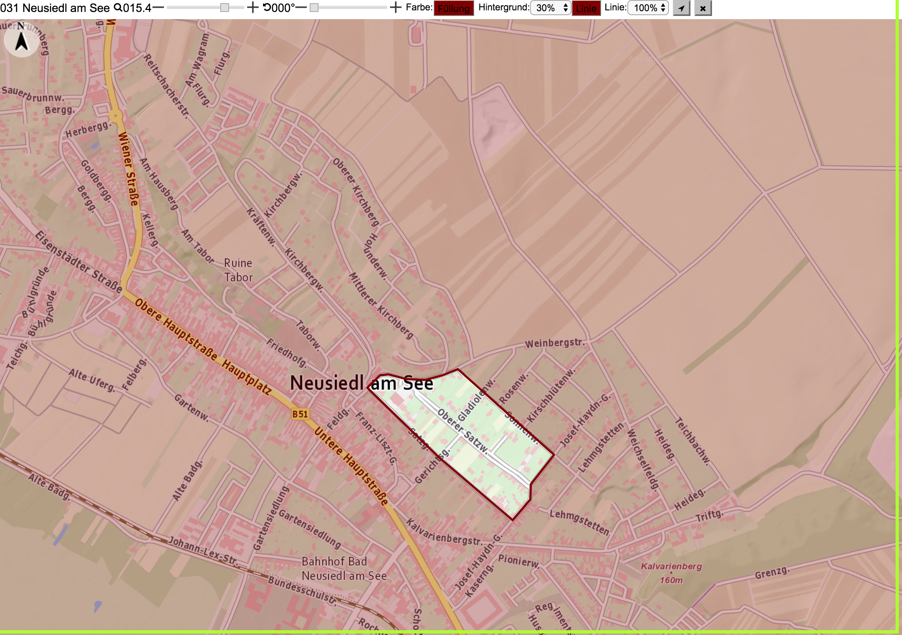Click the Füllung color swatch

(454, 8)
